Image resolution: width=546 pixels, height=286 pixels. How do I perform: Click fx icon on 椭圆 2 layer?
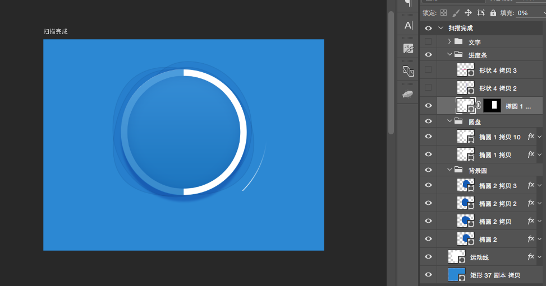[x=531, y=239]
